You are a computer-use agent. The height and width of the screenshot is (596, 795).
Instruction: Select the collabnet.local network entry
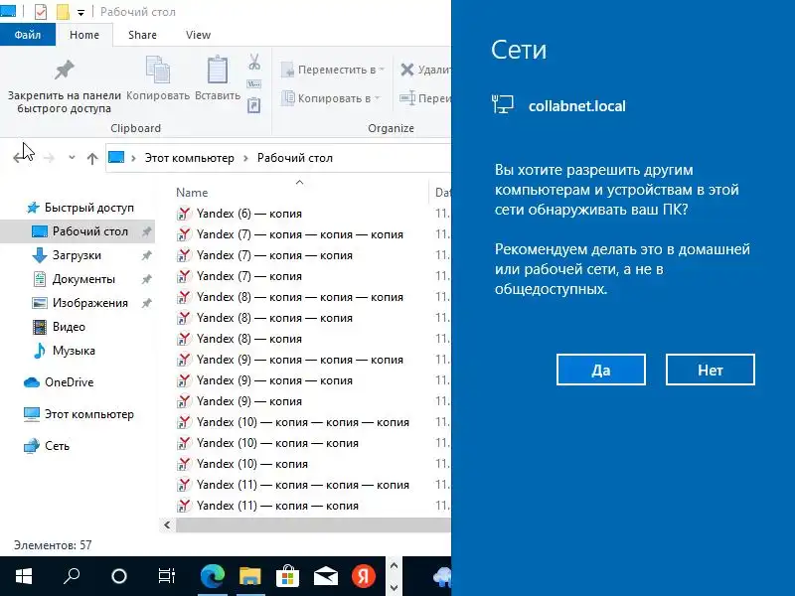558,105
